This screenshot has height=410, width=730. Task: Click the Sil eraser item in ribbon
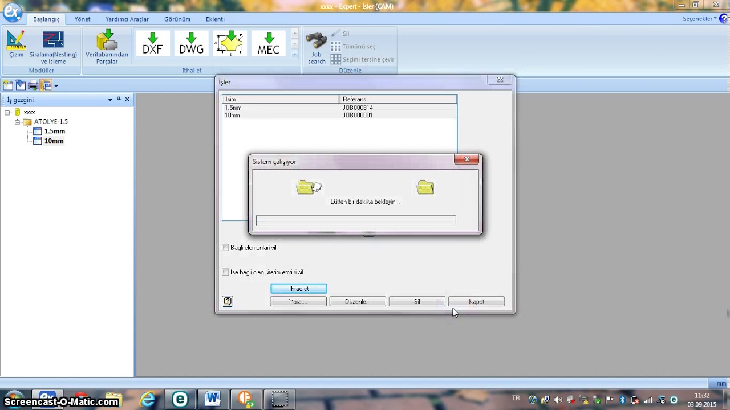pos(340,34)
